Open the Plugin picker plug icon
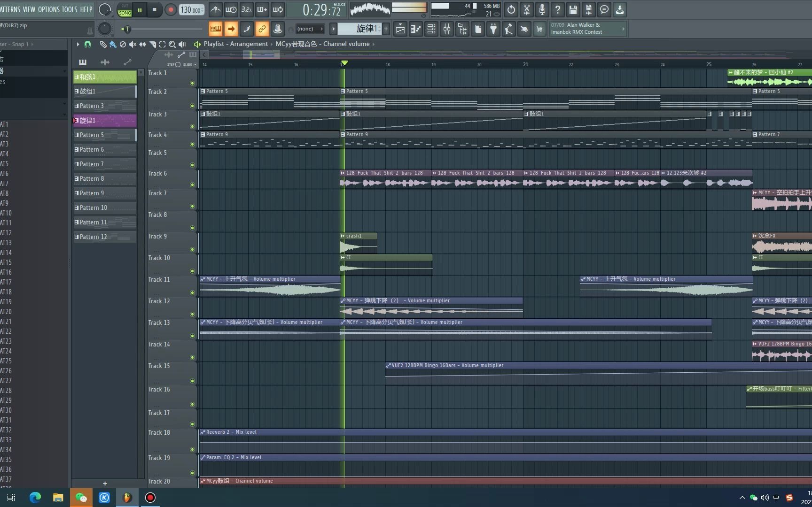Screen dimensions: 812x507 click(x=493, y=29)
